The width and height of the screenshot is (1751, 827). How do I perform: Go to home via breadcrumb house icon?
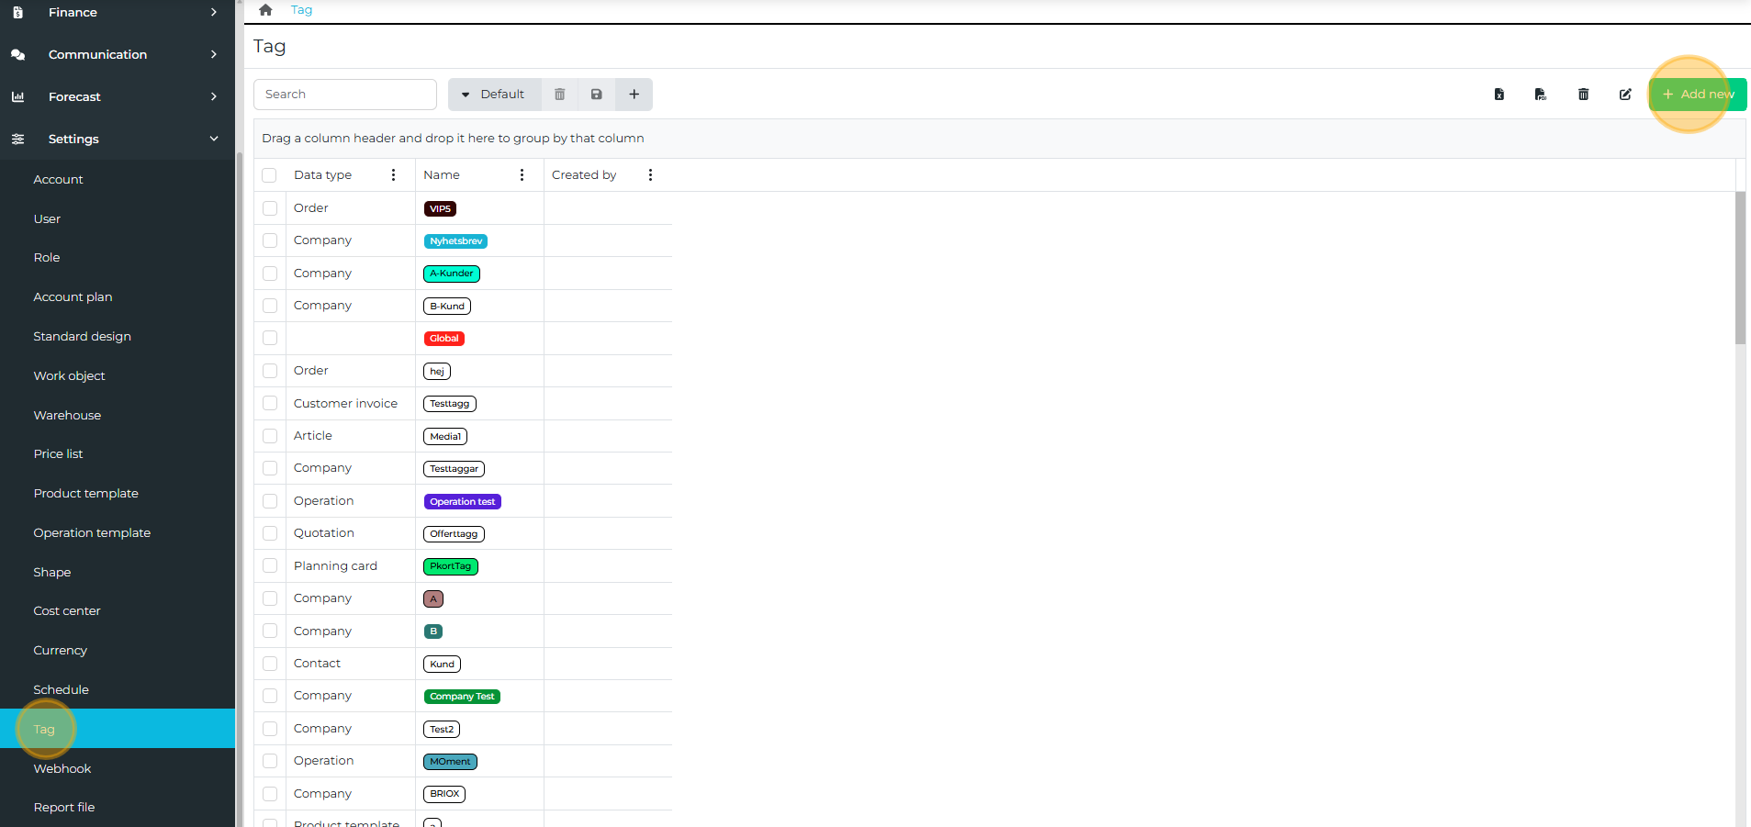coord(265,10)
